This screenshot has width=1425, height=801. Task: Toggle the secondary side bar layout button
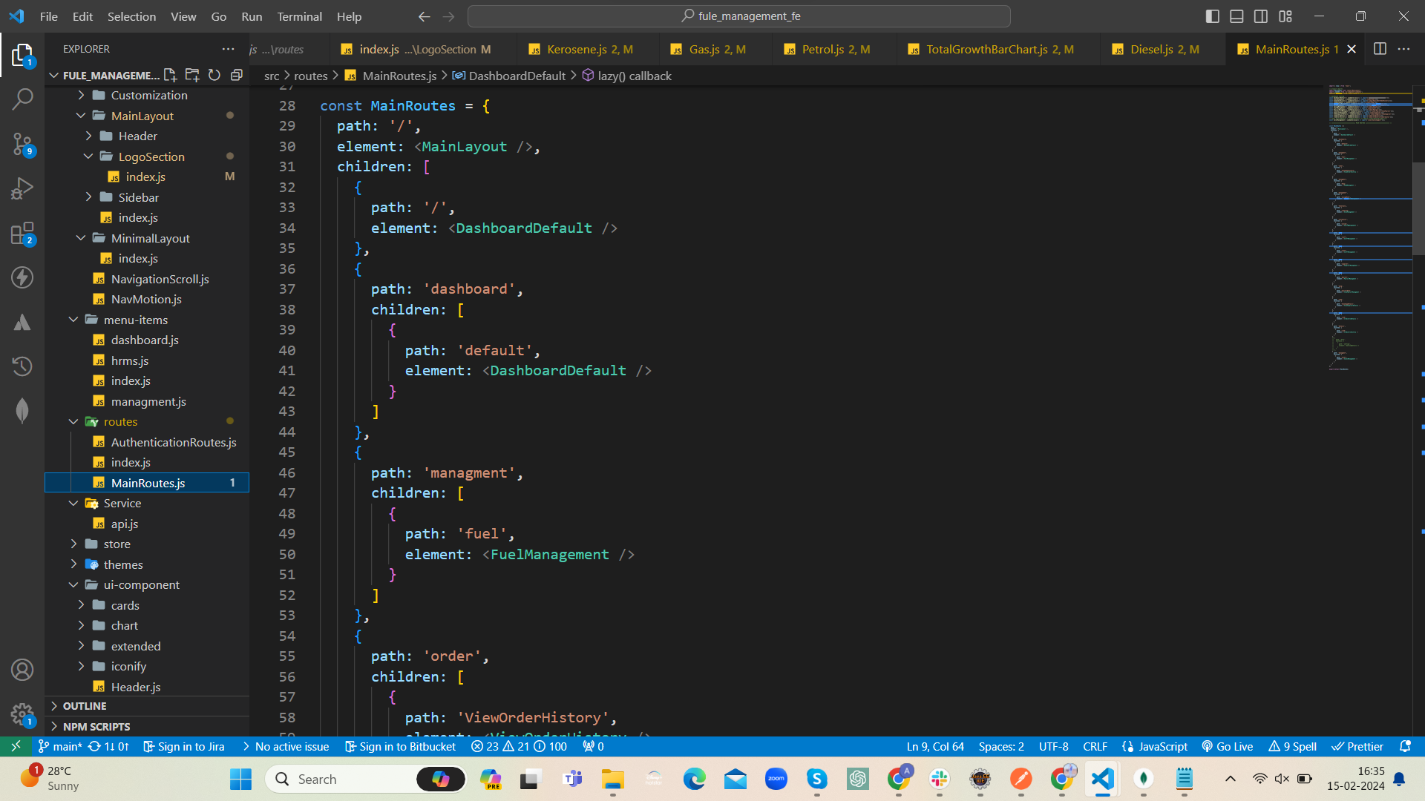point(1261,16)
